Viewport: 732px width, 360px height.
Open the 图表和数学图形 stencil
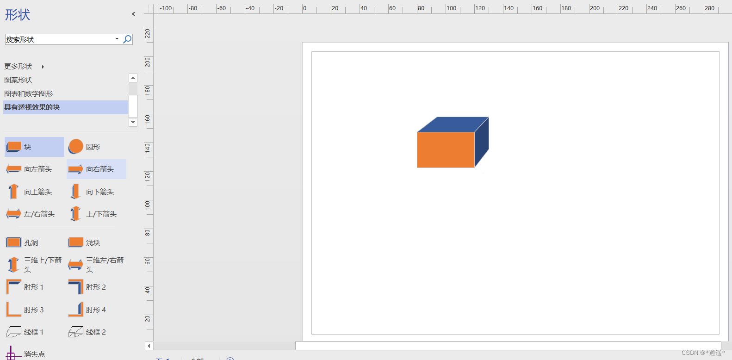tap(29, 93)
